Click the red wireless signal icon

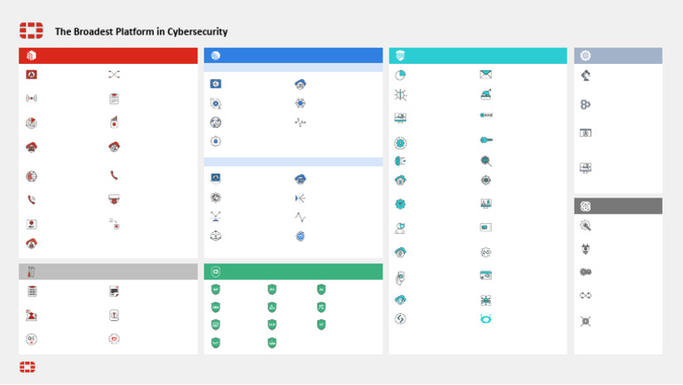coord(31,99)
